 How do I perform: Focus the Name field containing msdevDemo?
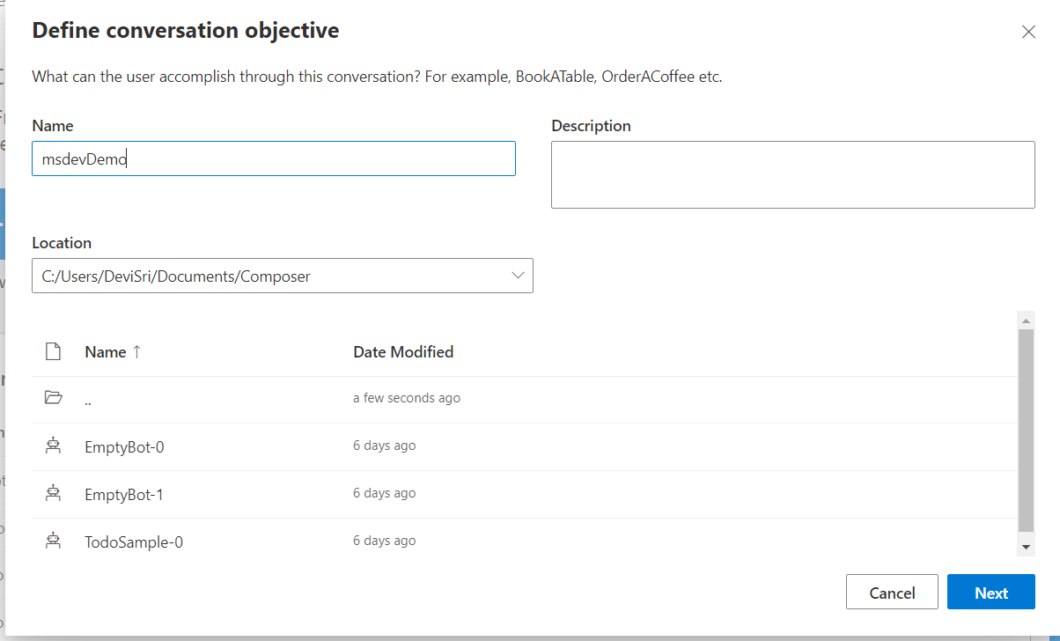coord(273,158)
